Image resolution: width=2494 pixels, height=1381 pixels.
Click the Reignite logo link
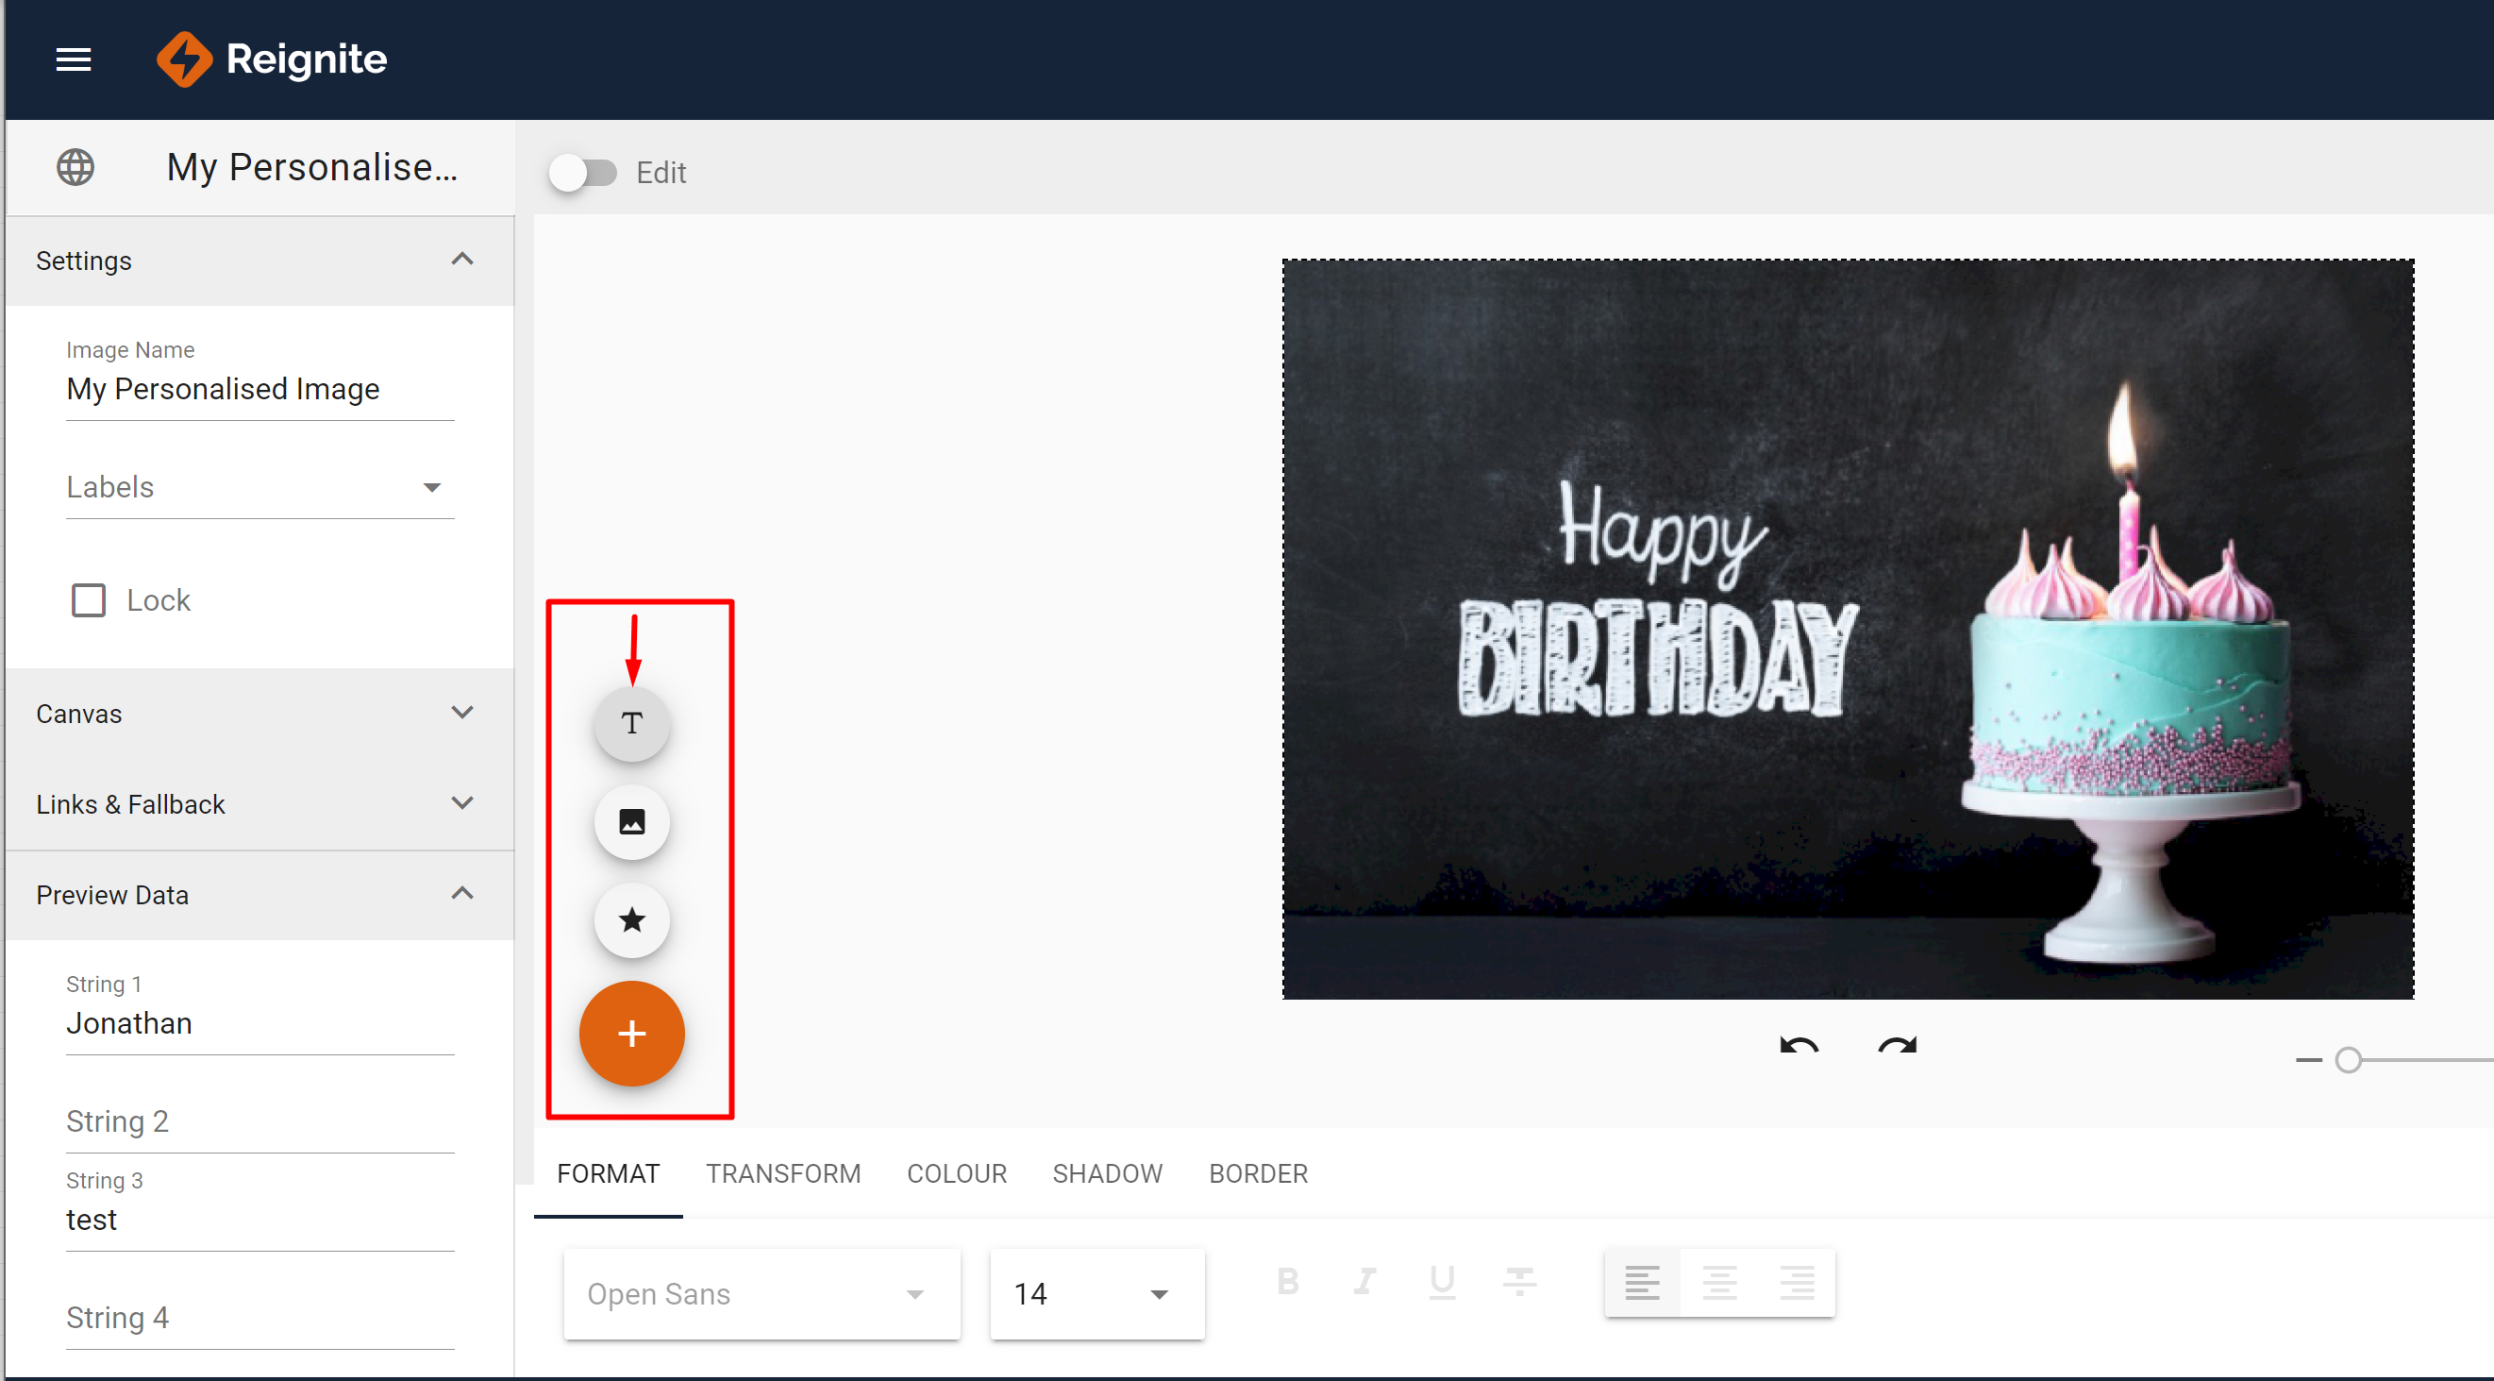pyautogui.click(x=272, y=60)
